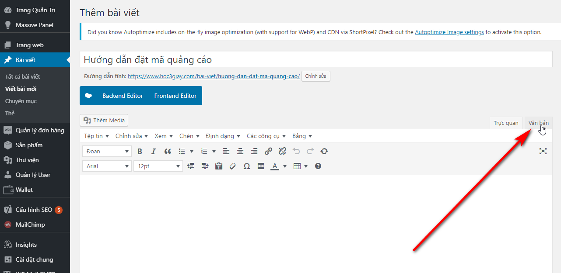Click the Thêm Media button

tap(104, 121)
